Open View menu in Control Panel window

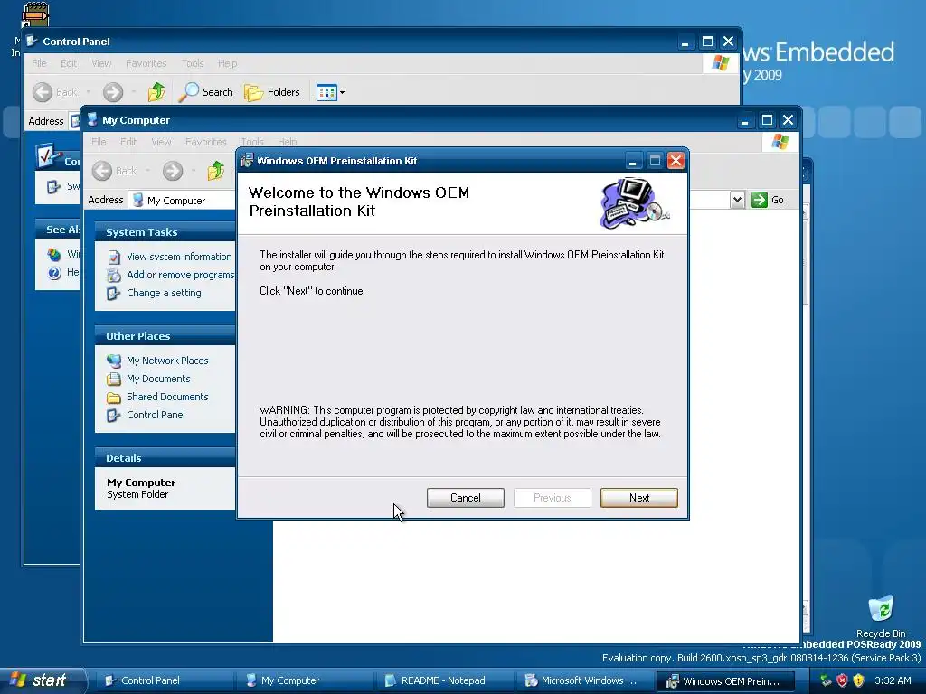101,63
